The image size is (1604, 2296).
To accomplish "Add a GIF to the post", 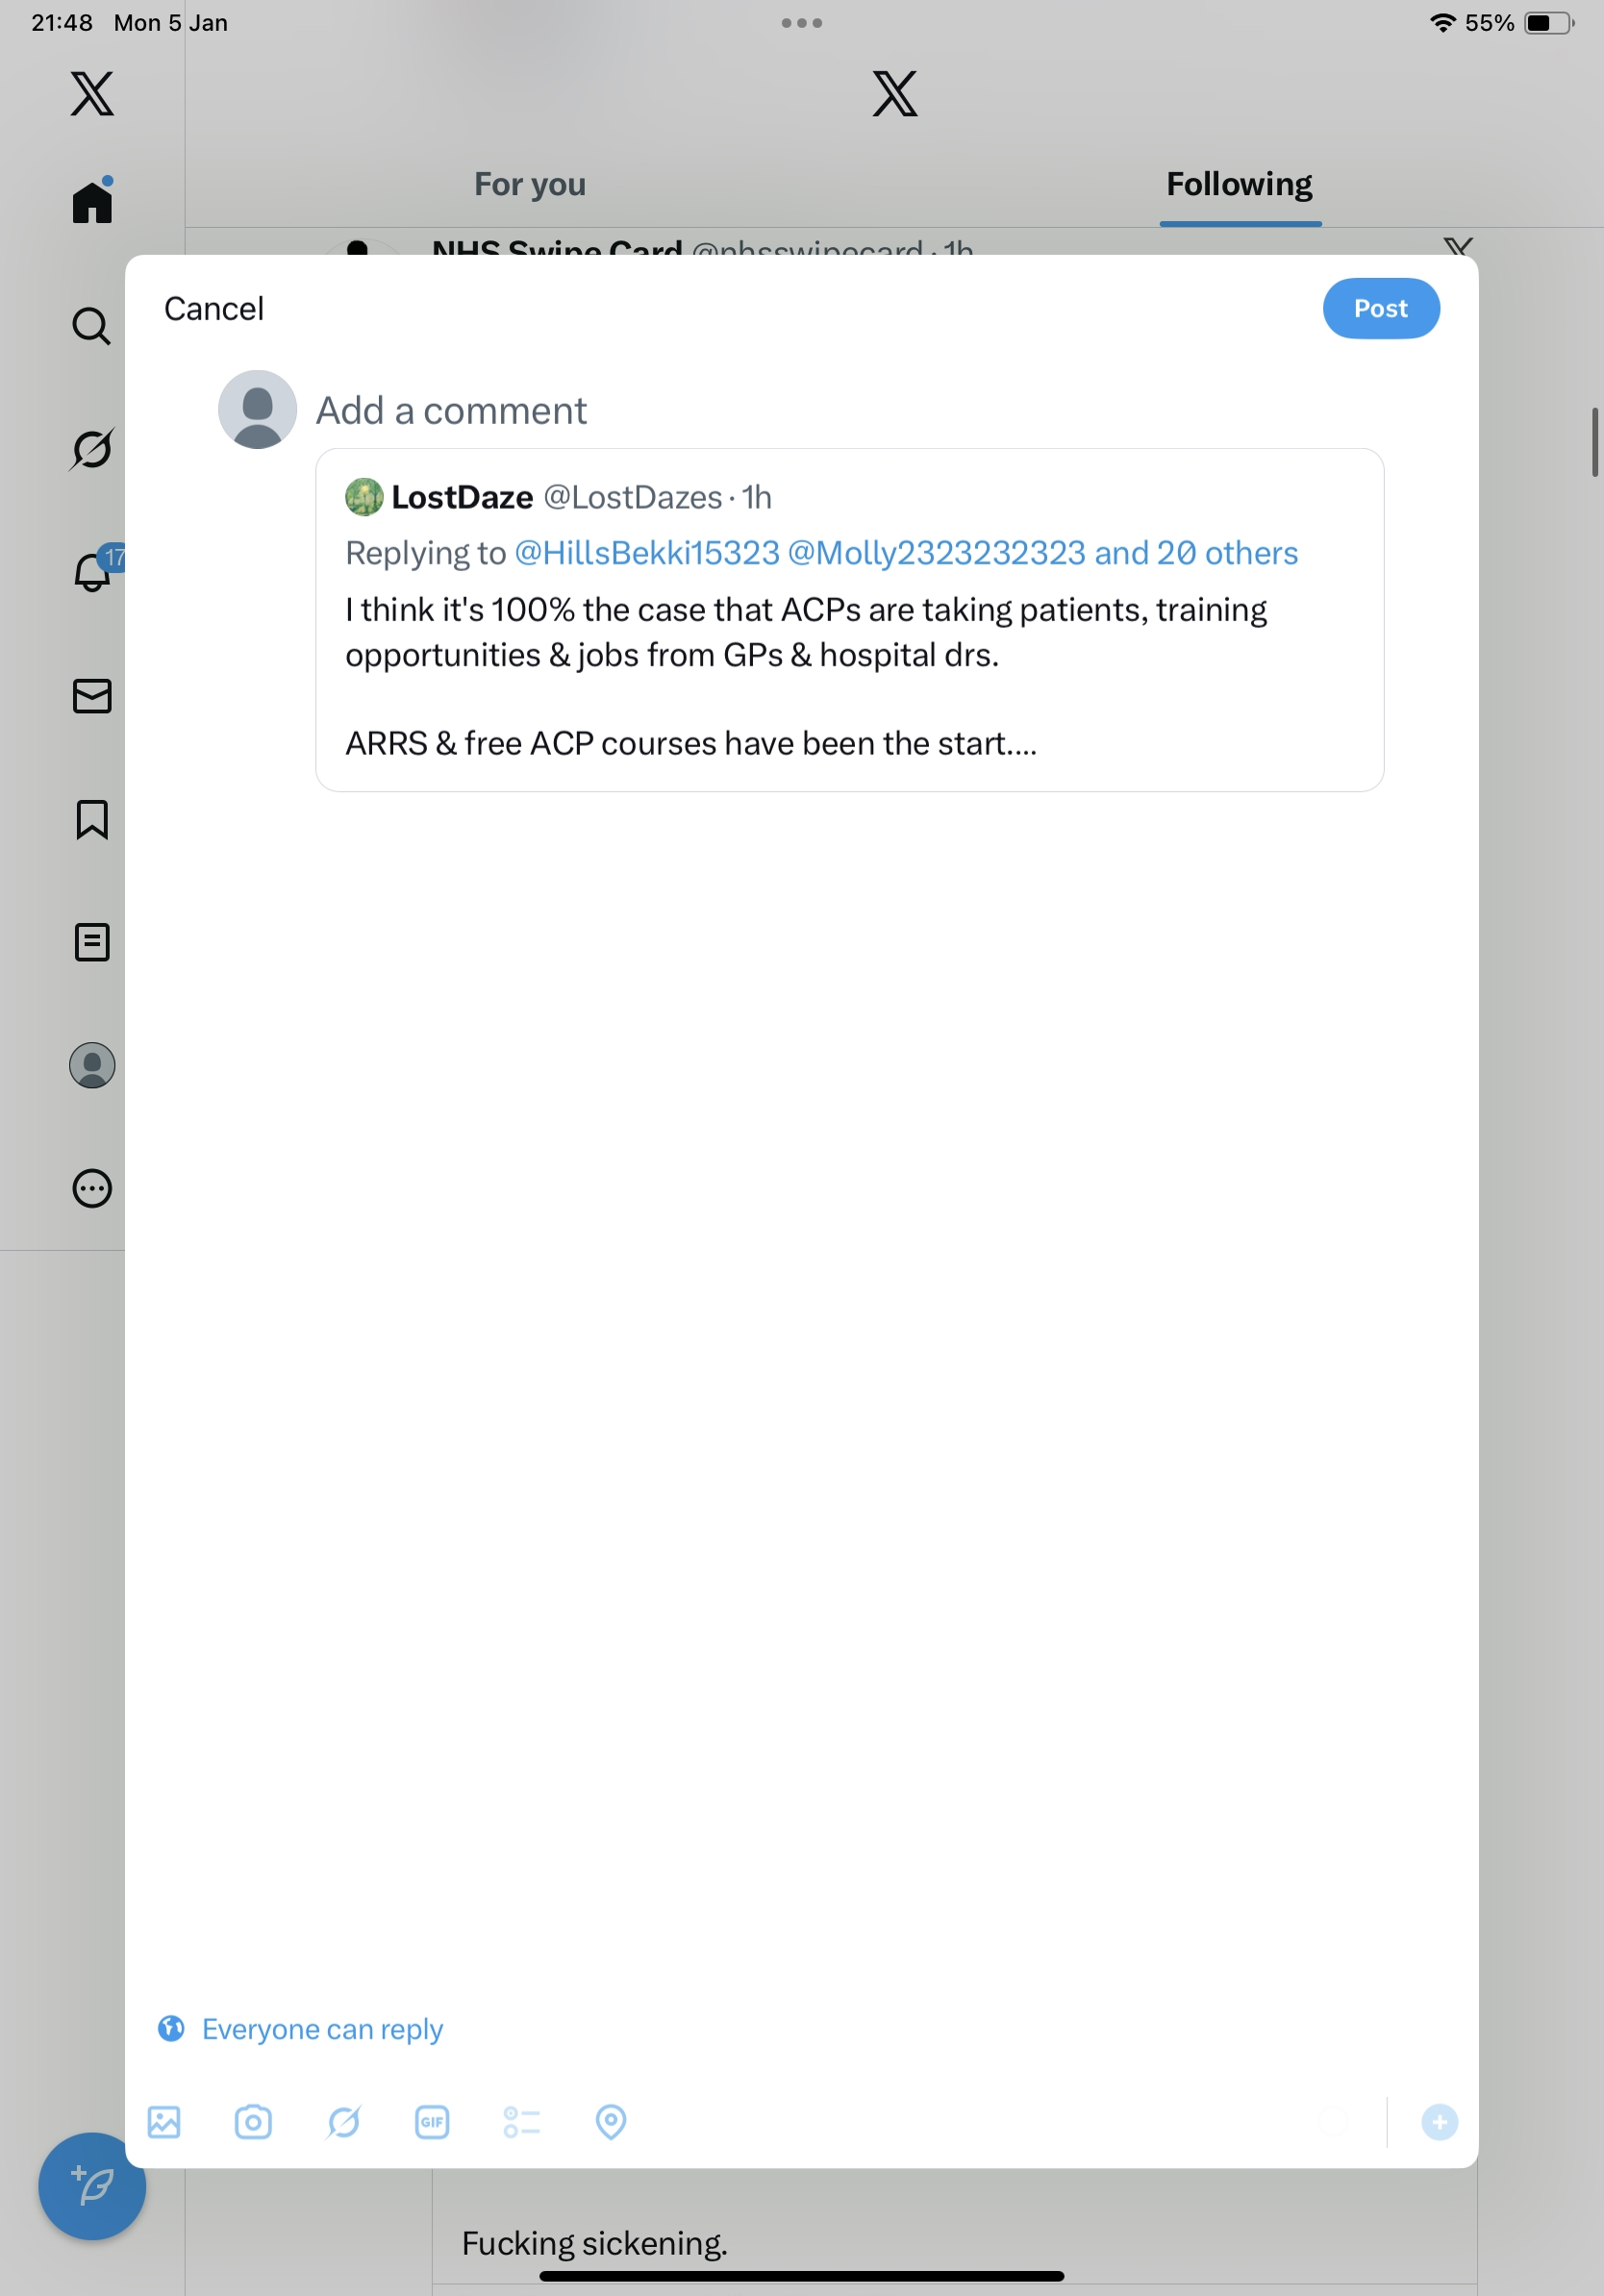I will pyautogui.click(x=432, y=2121).
